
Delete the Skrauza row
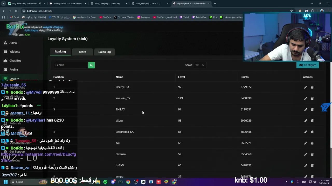point(312,154)
